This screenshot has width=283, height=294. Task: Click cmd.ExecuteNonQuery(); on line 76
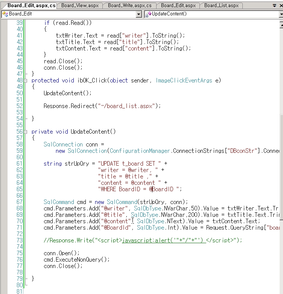click(x=76, y=259)
